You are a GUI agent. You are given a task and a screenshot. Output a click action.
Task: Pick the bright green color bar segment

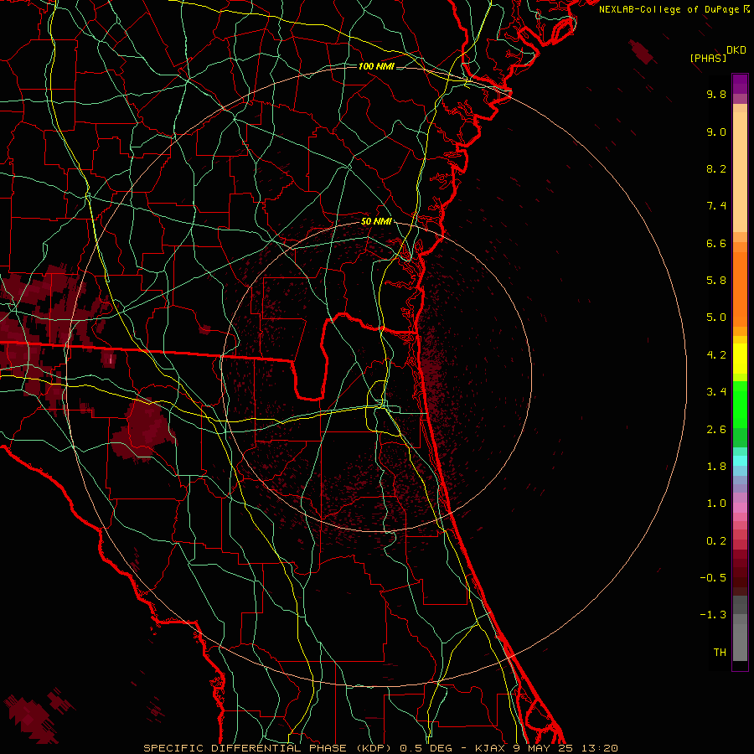pyautogui.click(x=740, y=404)
